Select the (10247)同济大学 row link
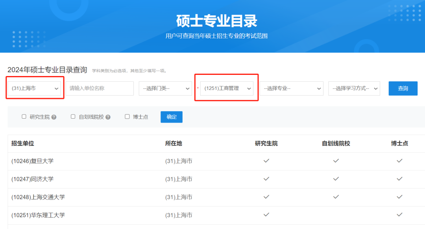The image size is (425, 229). [x=32, y=179]
